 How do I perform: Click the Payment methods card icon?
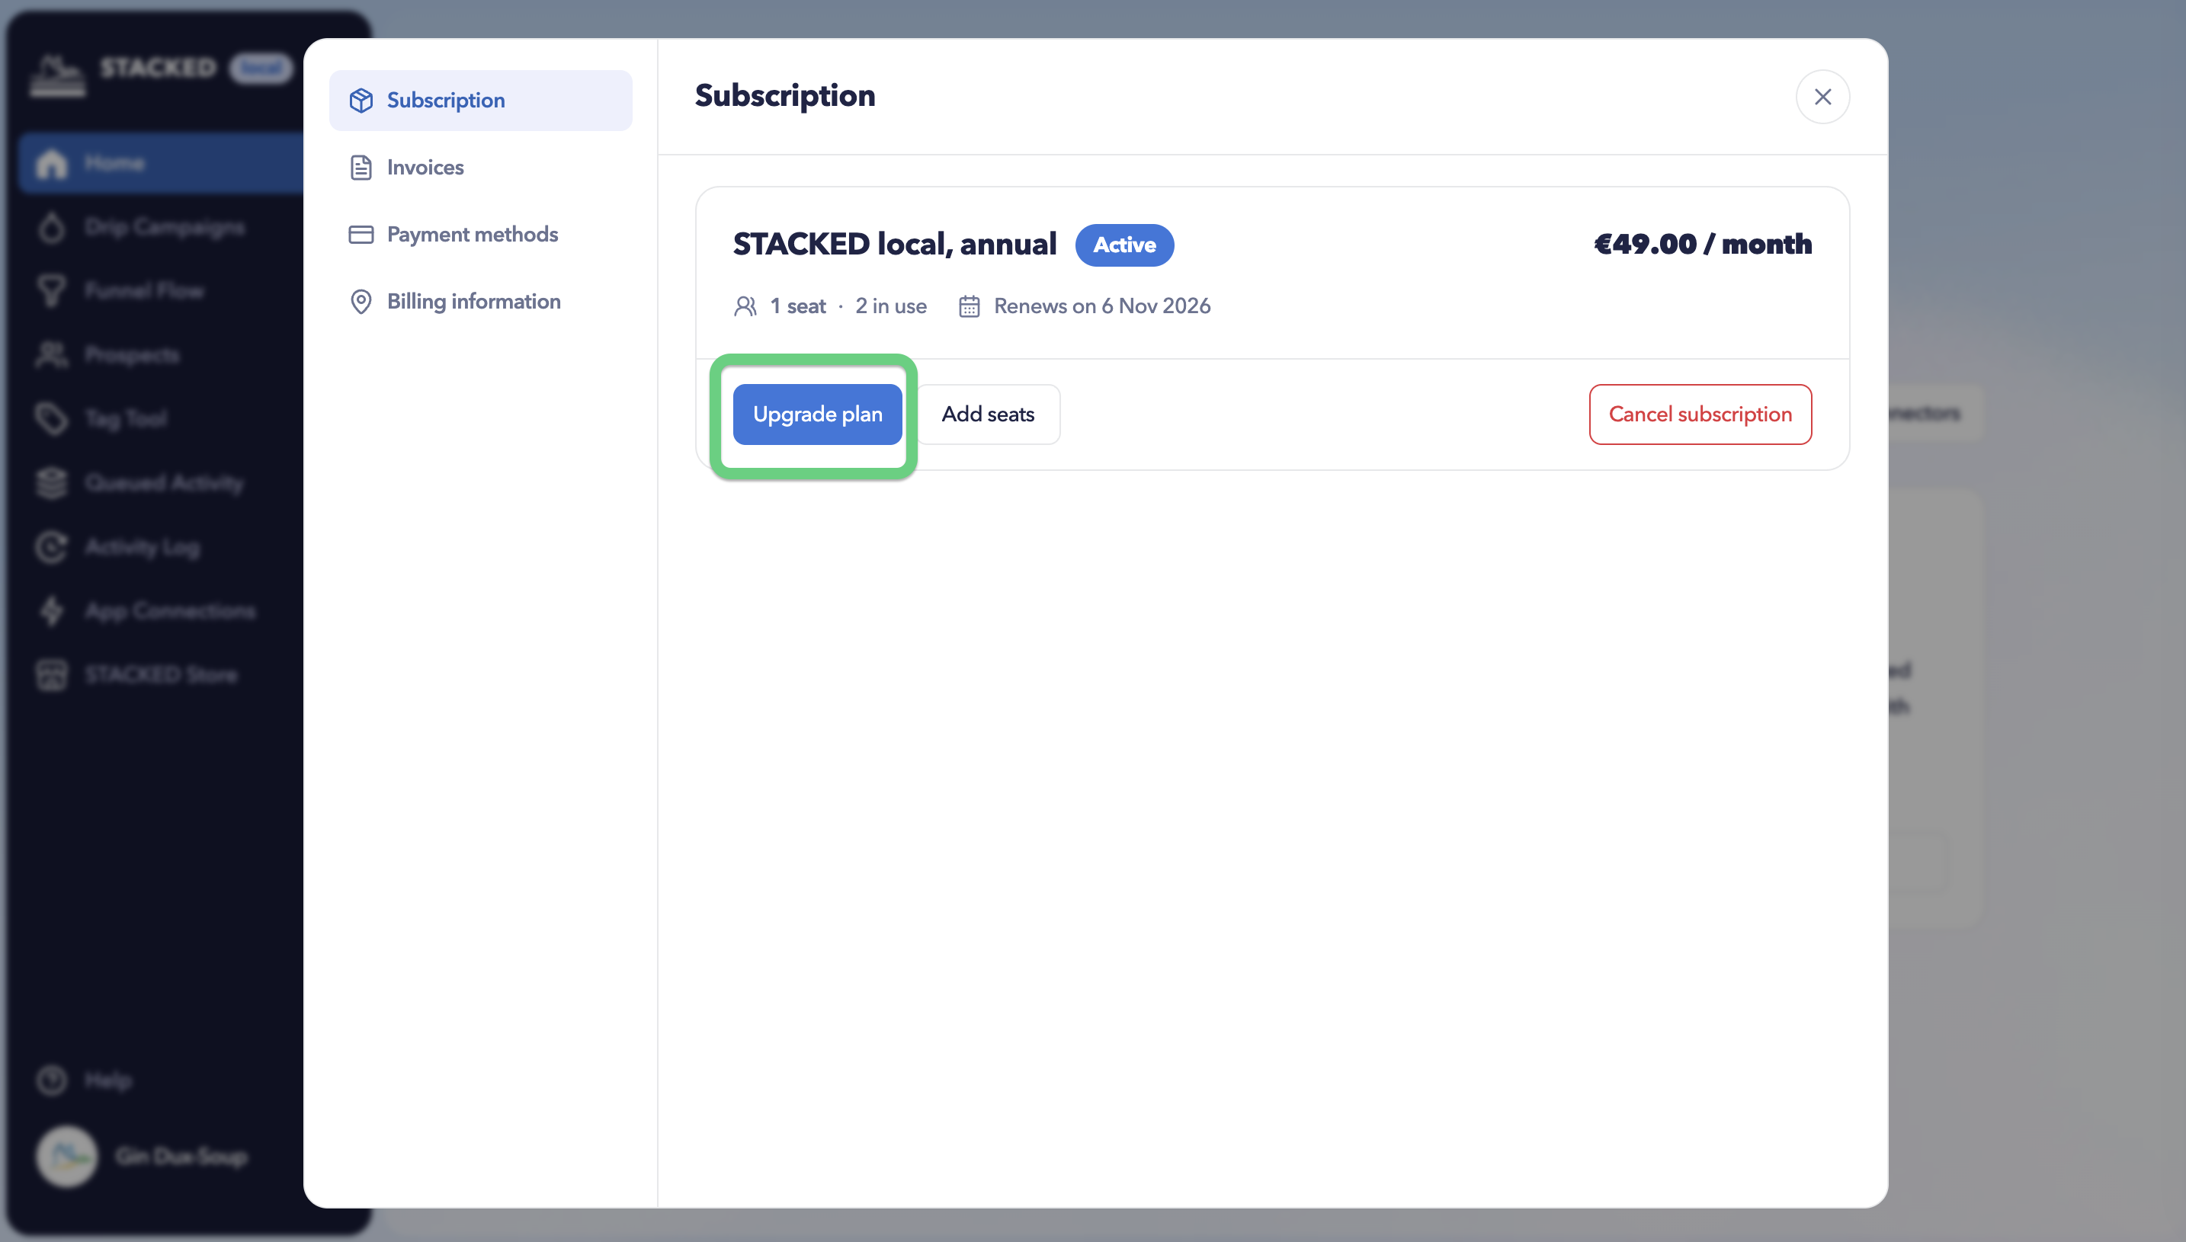coord(361,235)
